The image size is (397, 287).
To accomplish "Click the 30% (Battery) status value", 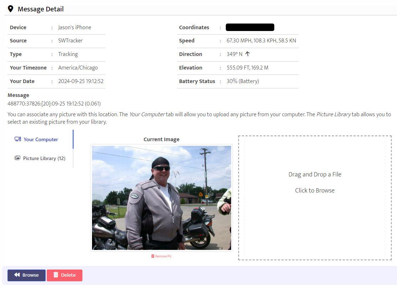I will click(x=243, y=81).
